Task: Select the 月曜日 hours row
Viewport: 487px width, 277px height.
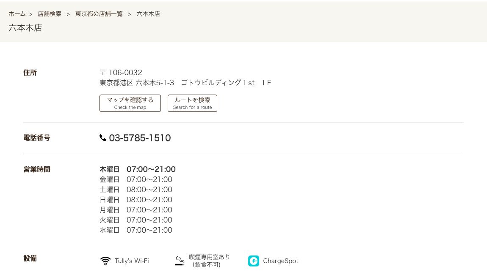Action: point(136,210)
